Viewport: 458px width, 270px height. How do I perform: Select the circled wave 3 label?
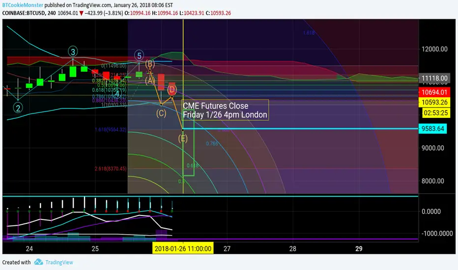click(73, 52)
